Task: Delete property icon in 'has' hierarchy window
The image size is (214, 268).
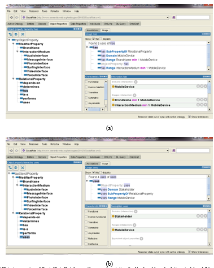Action: tap(23, 34)
